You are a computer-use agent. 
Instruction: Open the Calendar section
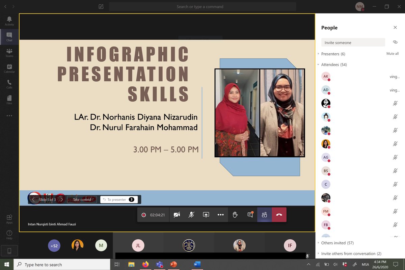[9, 69]
